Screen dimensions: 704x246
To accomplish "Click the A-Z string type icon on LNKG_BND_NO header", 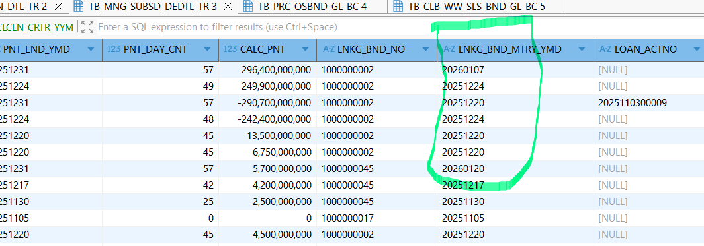I will 329,49.
